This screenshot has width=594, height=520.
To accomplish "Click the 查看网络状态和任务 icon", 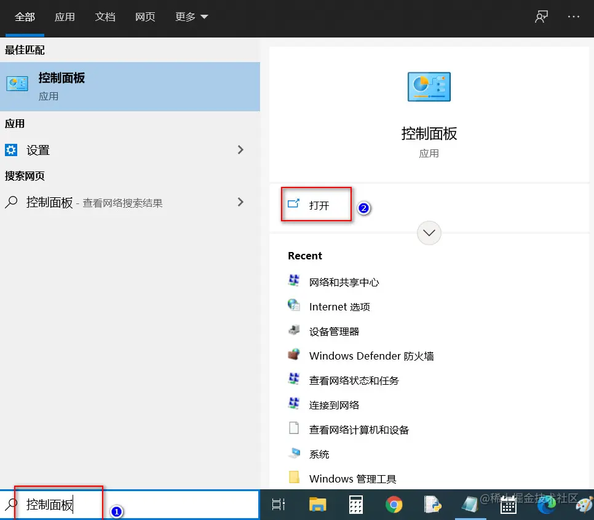I will click(294, 379).
